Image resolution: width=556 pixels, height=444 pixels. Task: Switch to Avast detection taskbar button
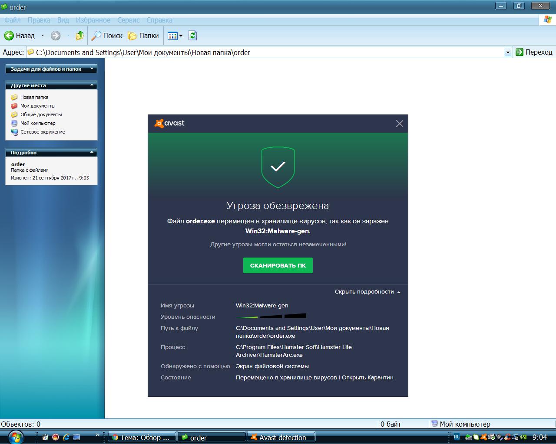[281, 437]
